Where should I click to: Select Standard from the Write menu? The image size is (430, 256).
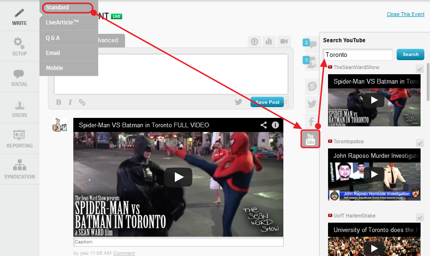[57, 8]
